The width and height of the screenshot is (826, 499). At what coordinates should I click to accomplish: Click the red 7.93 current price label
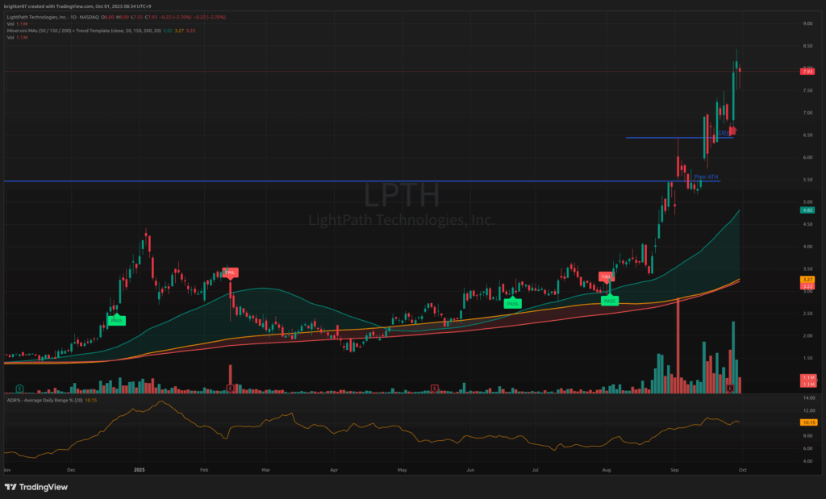[807, 72]
